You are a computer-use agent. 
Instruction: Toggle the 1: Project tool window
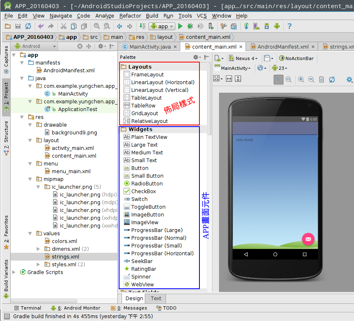pos(6,97)
